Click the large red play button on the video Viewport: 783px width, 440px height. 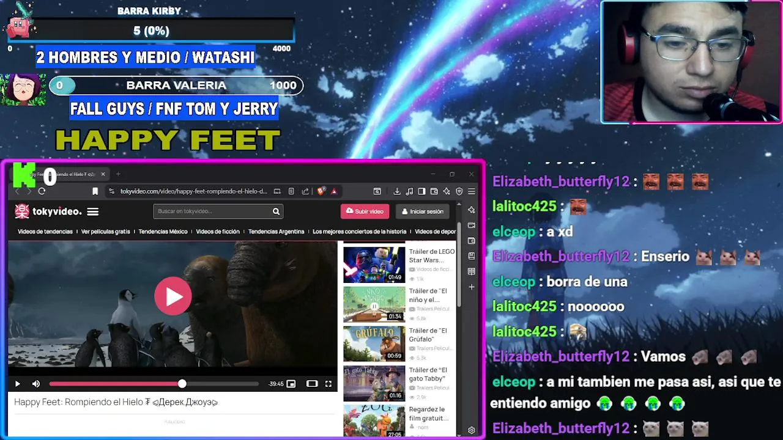(173, 296)
